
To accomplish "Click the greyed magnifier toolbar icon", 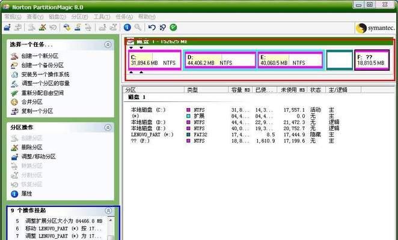I will tap(138, 28).
